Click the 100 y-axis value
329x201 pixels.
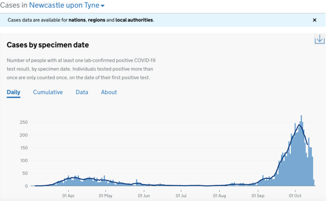coord(24,161)
